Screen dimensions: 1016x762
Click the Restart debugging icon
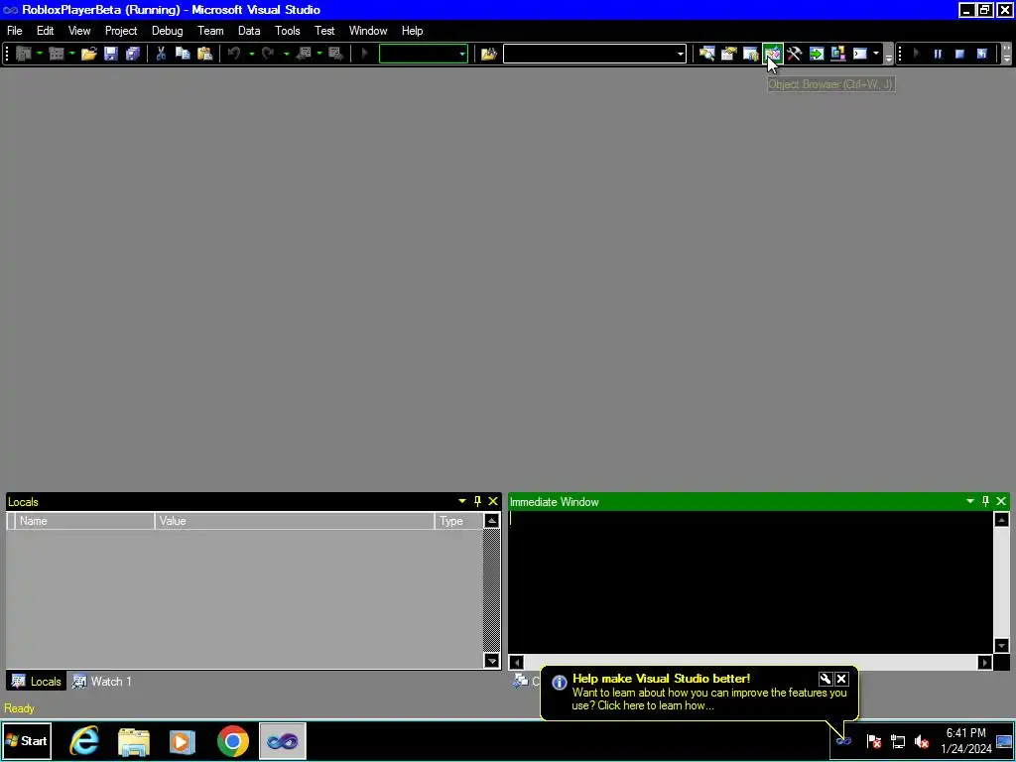(x=981, y=54)
